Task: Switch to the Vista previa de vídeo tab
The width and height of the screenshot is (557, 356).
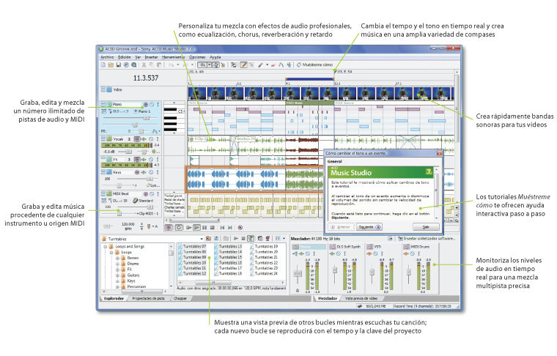Action: click(361, 299)
